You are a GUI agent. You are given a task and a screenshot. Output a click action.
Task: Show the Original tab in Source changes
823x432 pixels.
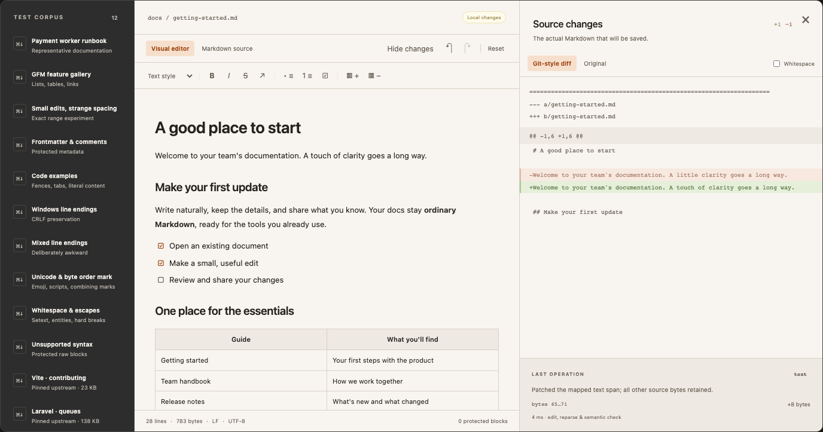595,63
